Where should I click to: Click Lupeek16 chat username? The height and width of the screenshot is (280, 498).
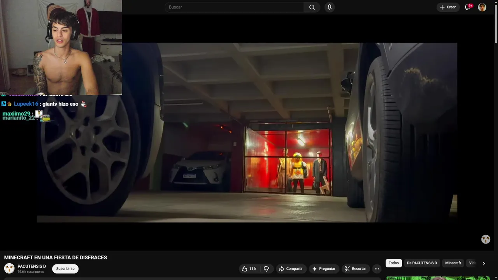point(26,104)
